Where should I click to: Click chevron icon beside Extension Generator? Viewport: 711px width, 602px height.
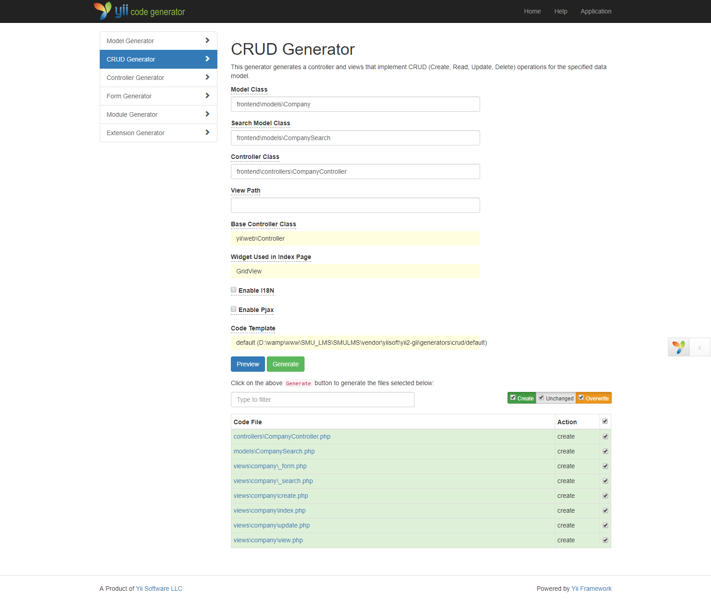pyautogui.click(x=207, y=132)
